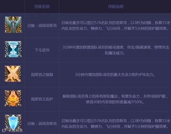
Task: Click the description mentioning 伤害量减少50%
Action: [115, 99]
